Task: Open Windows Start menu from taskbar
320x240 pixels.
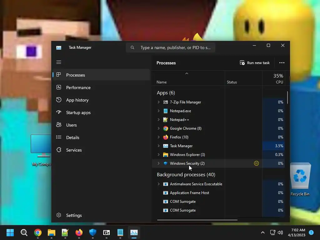Action: coord(10,232)
